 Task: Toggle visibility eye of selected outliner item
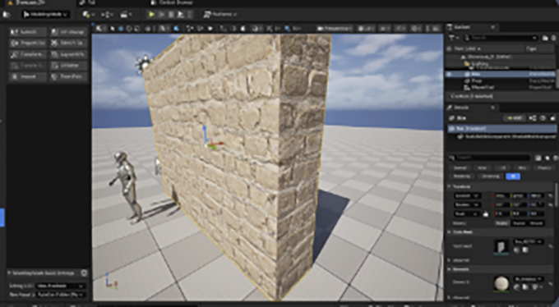click(x=450, y=74)
